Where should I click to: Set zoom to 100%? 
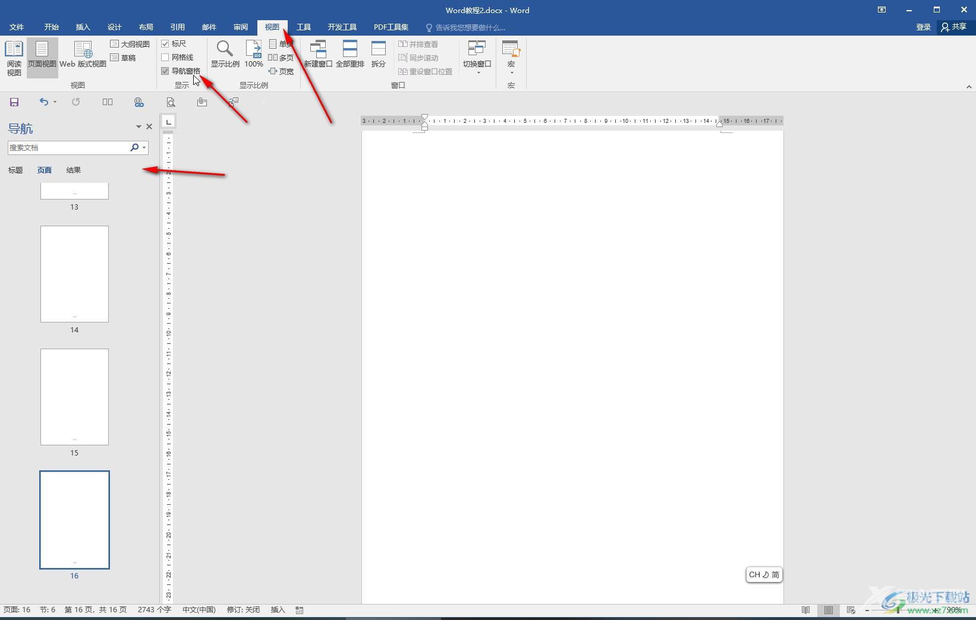point(254,54)
